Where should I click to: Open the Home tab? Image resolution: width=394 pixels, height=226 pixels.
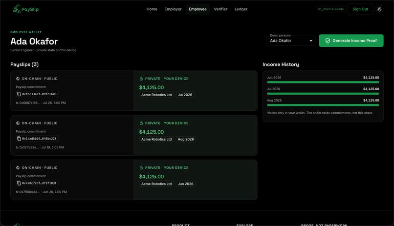click(x=152, y=9)
